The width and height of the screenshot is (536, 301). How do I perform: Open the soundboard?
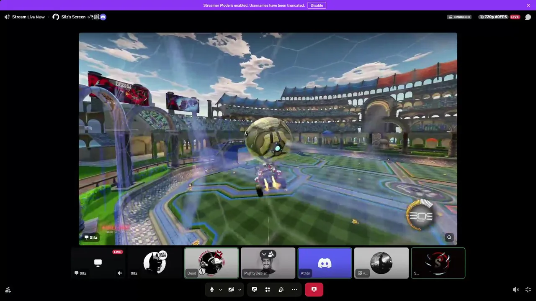281,289
